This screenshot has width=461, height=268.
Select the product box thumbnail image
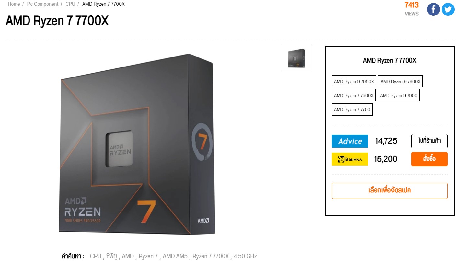click(297, 58)
